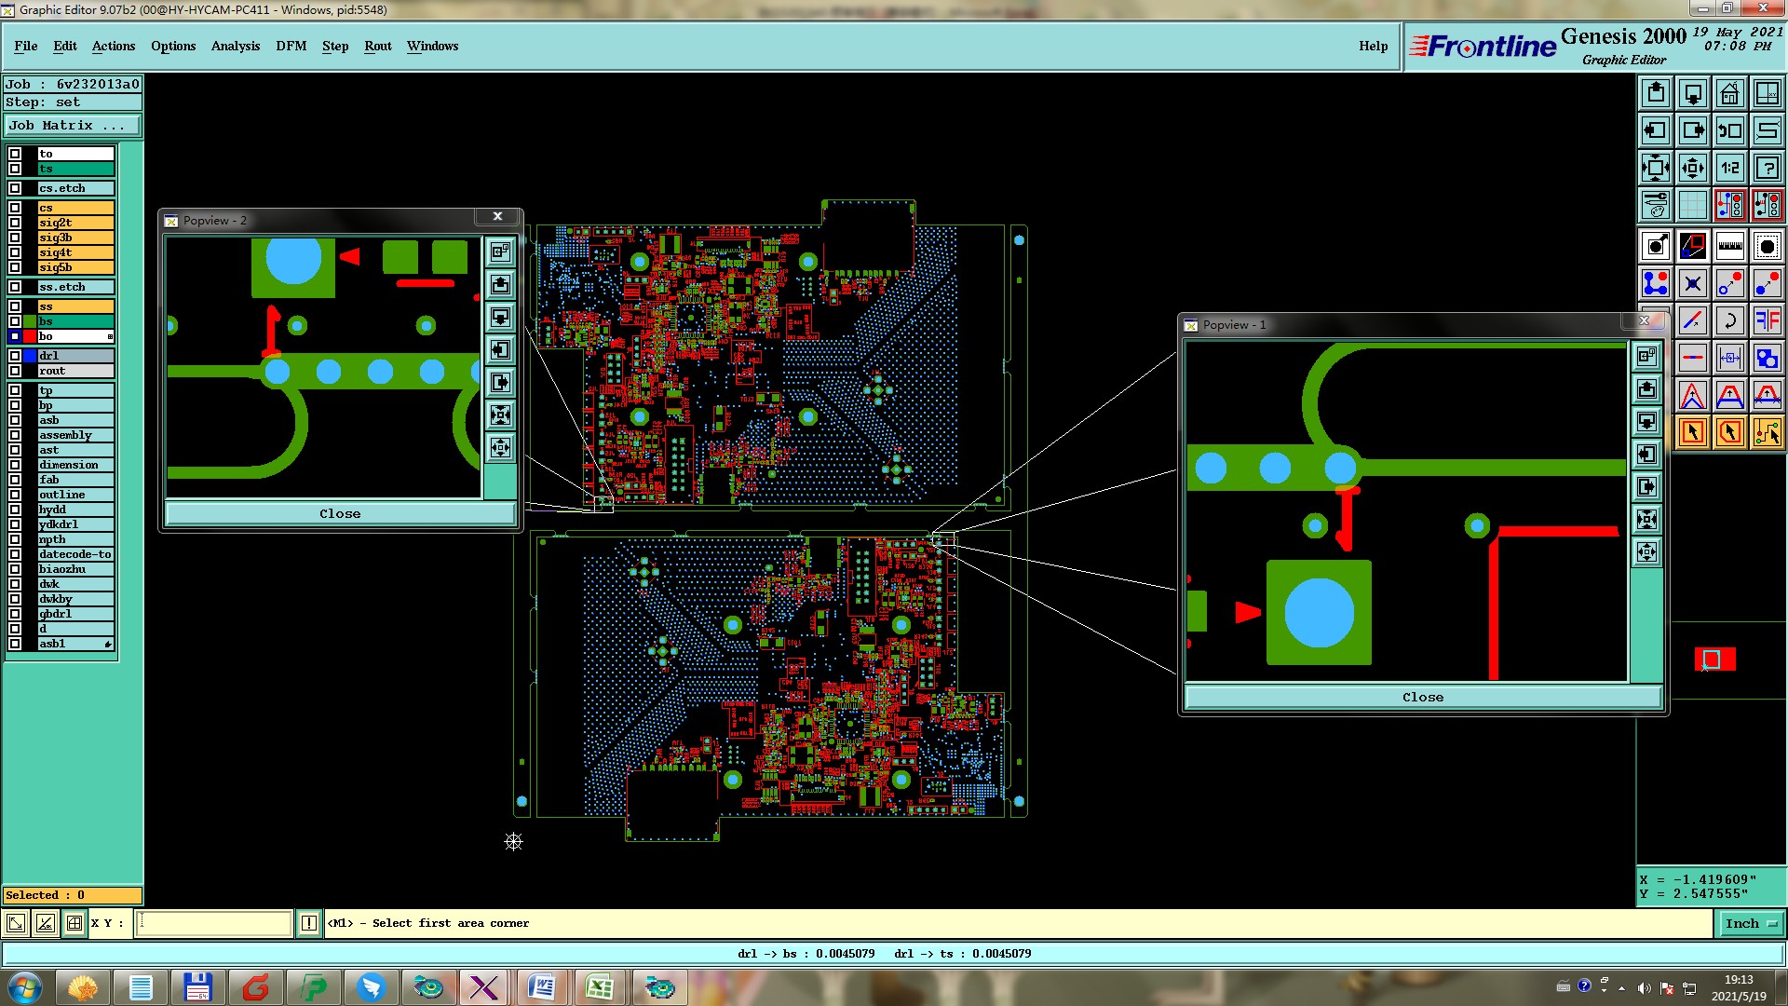Select the net selection cursor icon

(1767, 432)
